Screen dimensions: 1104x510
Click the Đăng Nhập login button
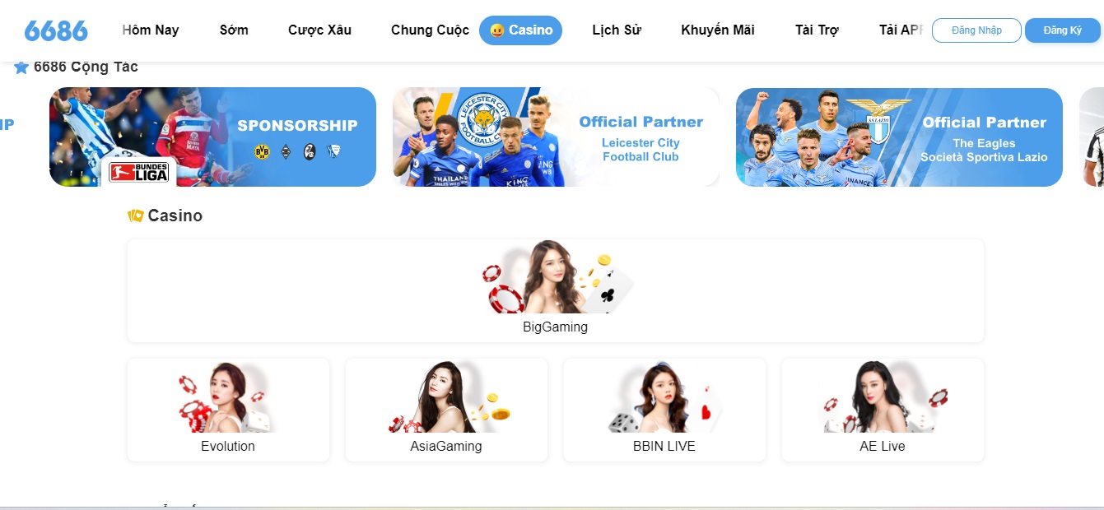pyautogui.click(x=976, y=30)
